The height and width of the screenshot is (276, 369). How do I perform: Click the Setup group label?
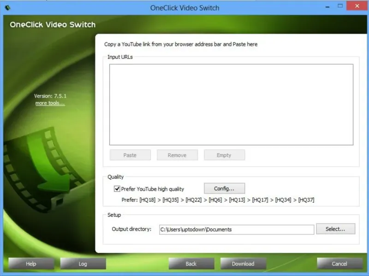114,215
